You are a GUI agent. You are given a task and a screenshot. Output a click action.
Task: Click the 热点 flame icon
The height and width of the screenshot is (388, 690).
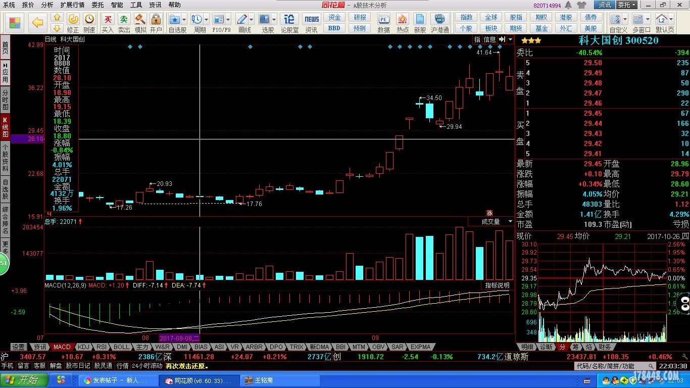click(403, 19)
